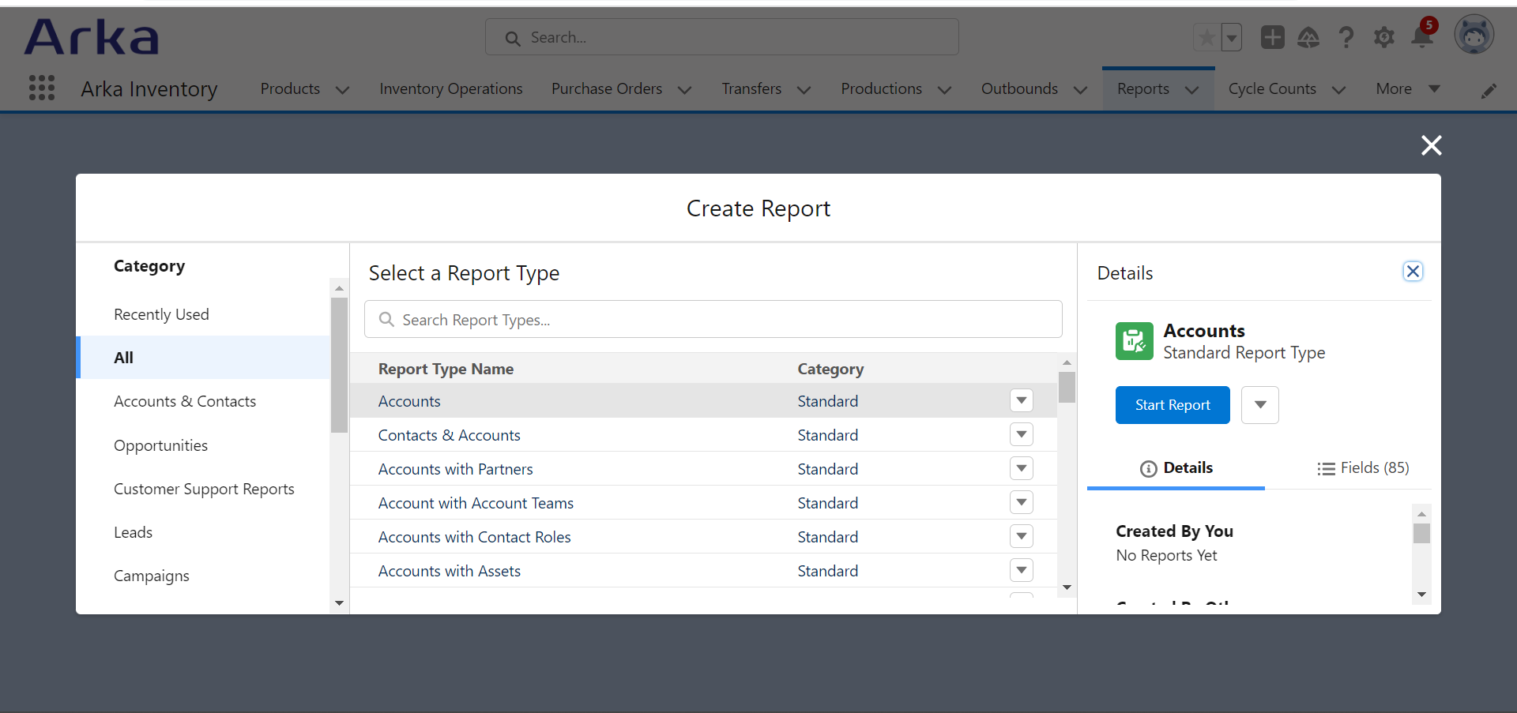Click the Arka logo
The width and height of the screenshot is (1517, 713).
click(x=92, y=37)
